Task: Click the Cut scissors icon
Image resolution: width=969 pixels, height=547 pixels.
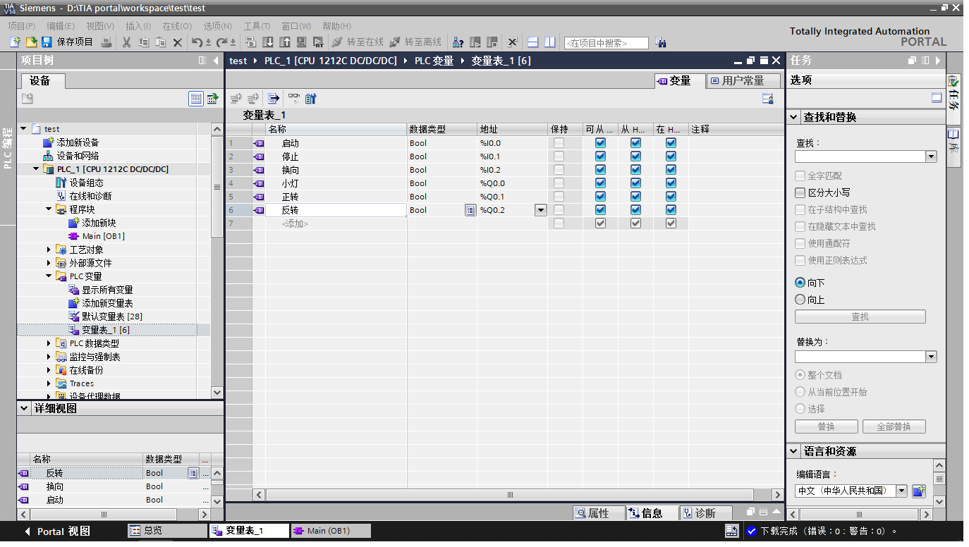Action: (126, 42)
